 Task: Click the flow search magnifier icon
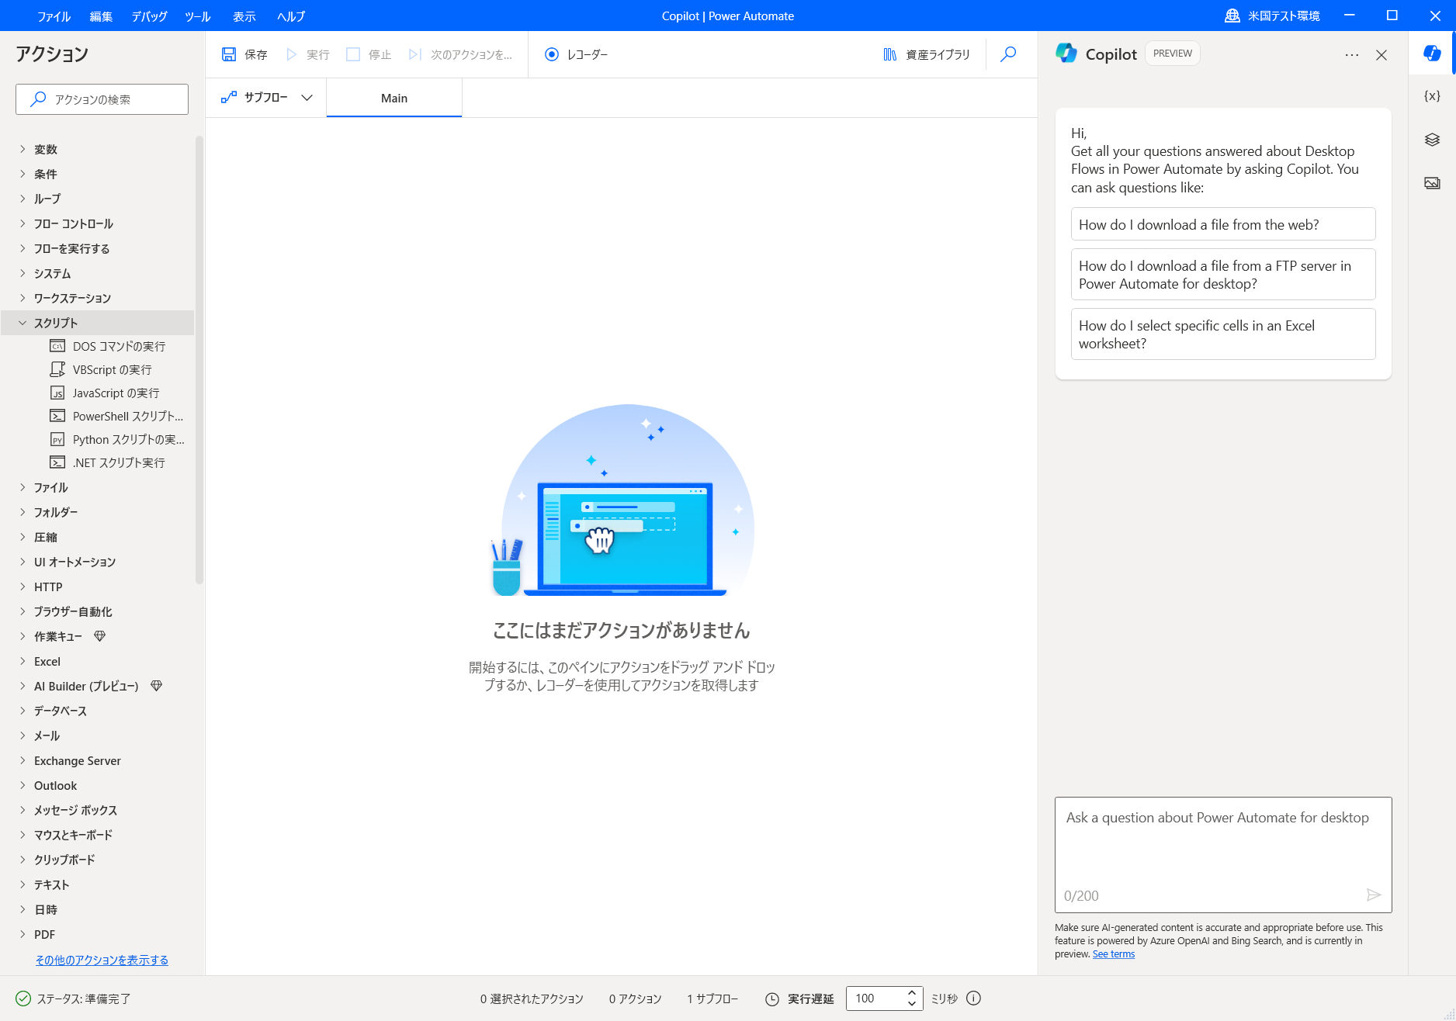tap(1008, 54)
